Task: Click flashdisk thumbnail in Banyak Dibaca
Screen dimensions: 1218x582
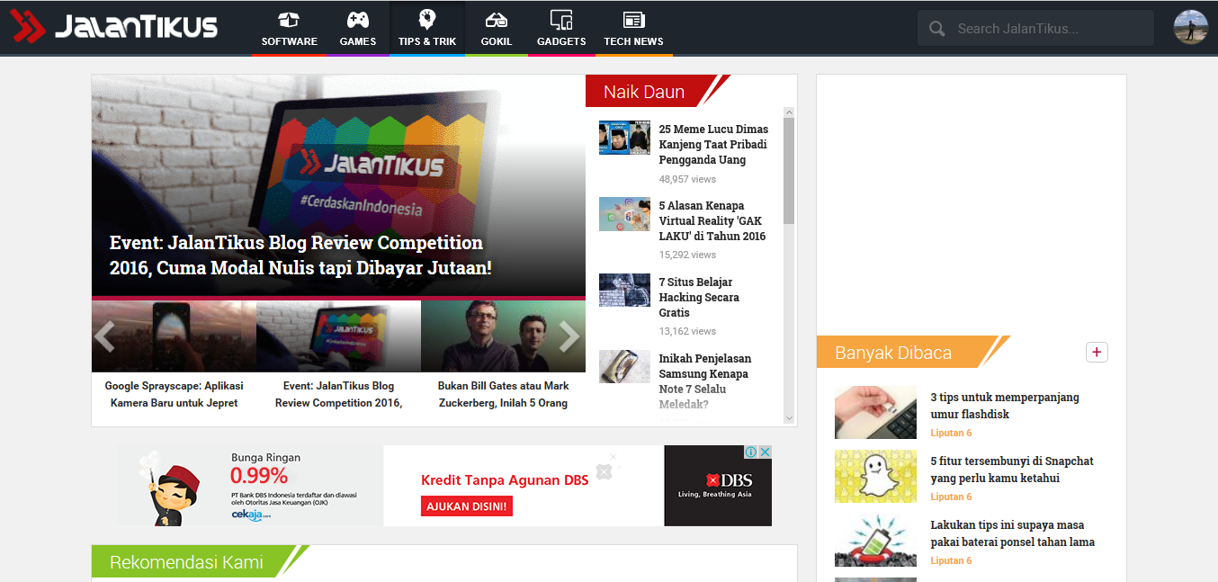Action: (x=875, y=413)
